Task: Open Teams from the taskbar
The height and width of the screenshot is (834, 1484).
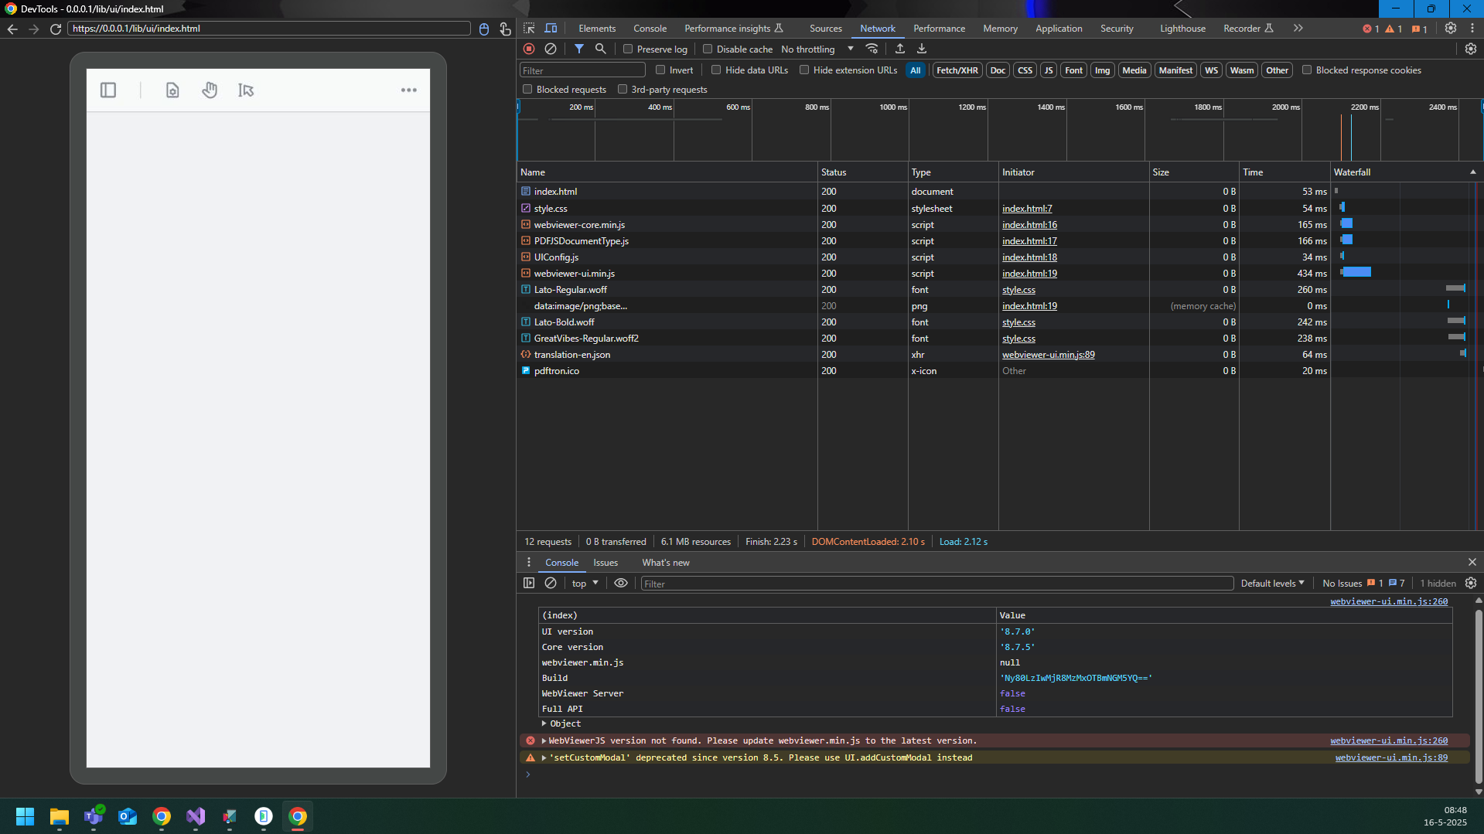Action: (x=94, y=816)
